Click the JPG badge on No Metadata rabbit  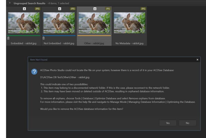point(143,9)
